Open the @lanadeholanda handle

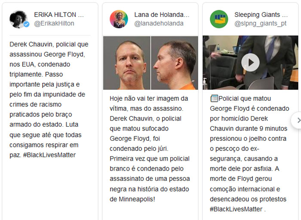[x=159, y=23]
